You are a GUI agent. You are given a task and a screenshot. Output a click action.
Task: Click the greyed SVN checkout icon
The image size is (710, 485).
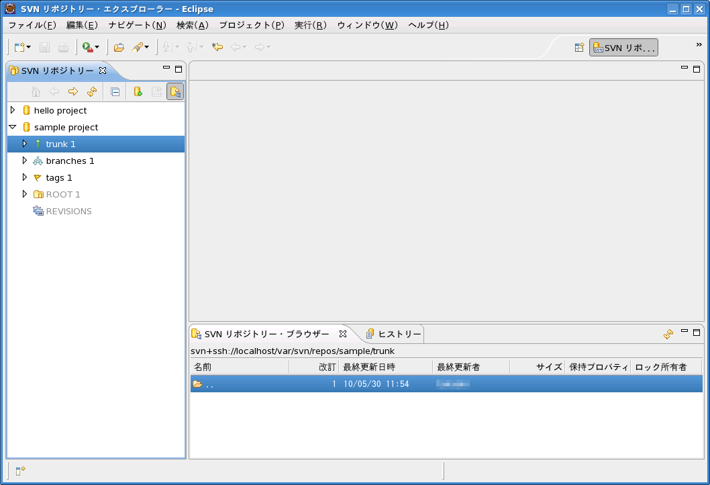click(x=156, y=92)
